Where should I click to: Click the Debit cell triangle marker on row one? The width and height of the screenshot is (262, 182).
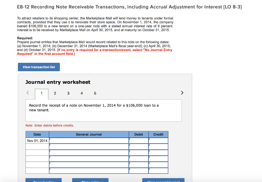130,139
